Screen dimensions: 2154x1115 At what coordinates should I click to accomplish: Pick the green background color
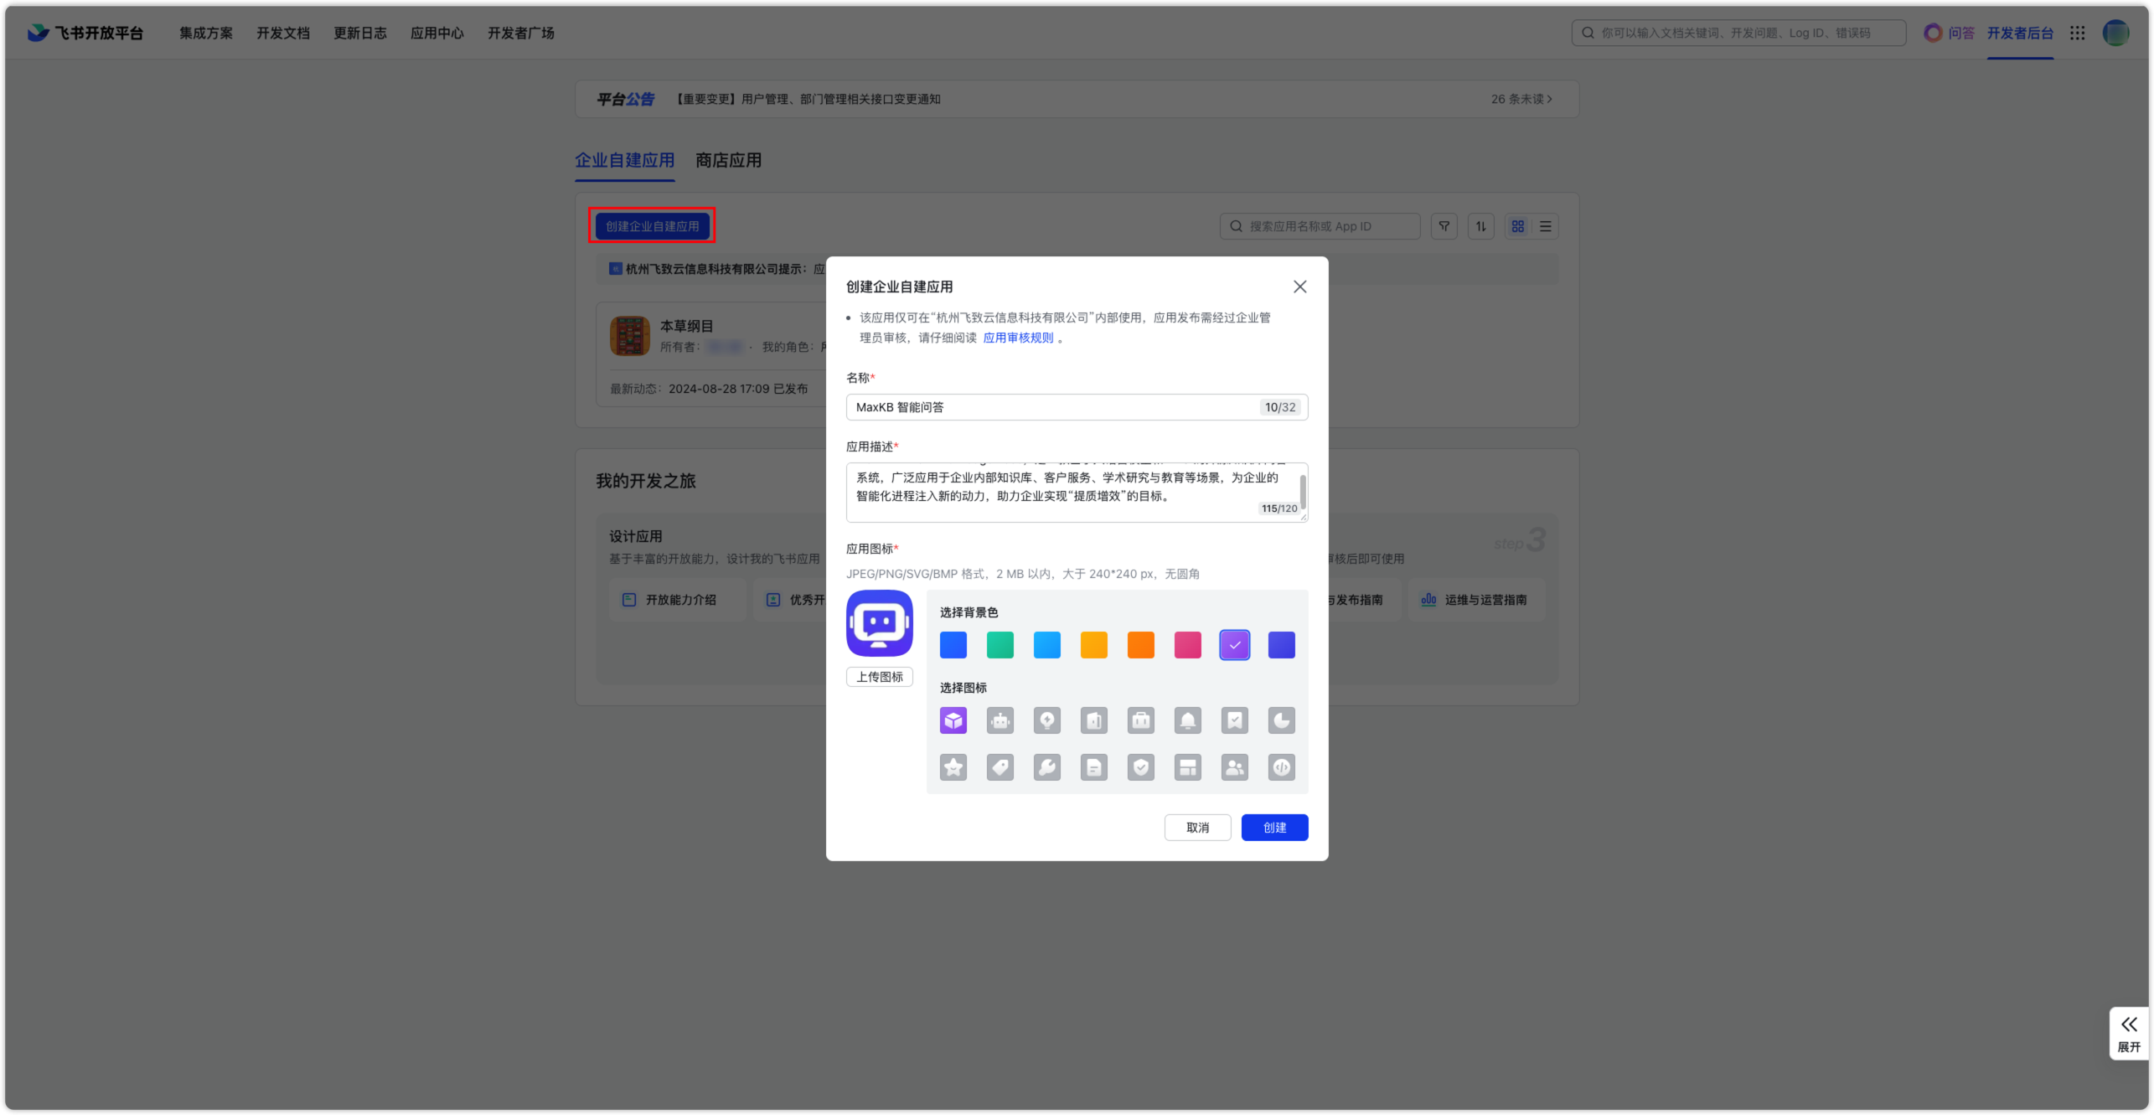(x=1000, y=645)
